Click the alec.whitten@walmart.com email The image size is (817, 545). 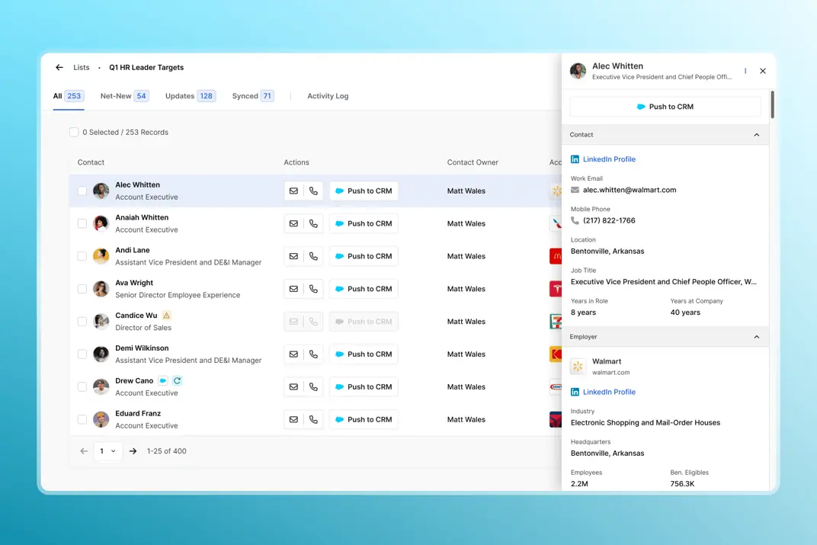pyautogui.click(x=630, y=190)
